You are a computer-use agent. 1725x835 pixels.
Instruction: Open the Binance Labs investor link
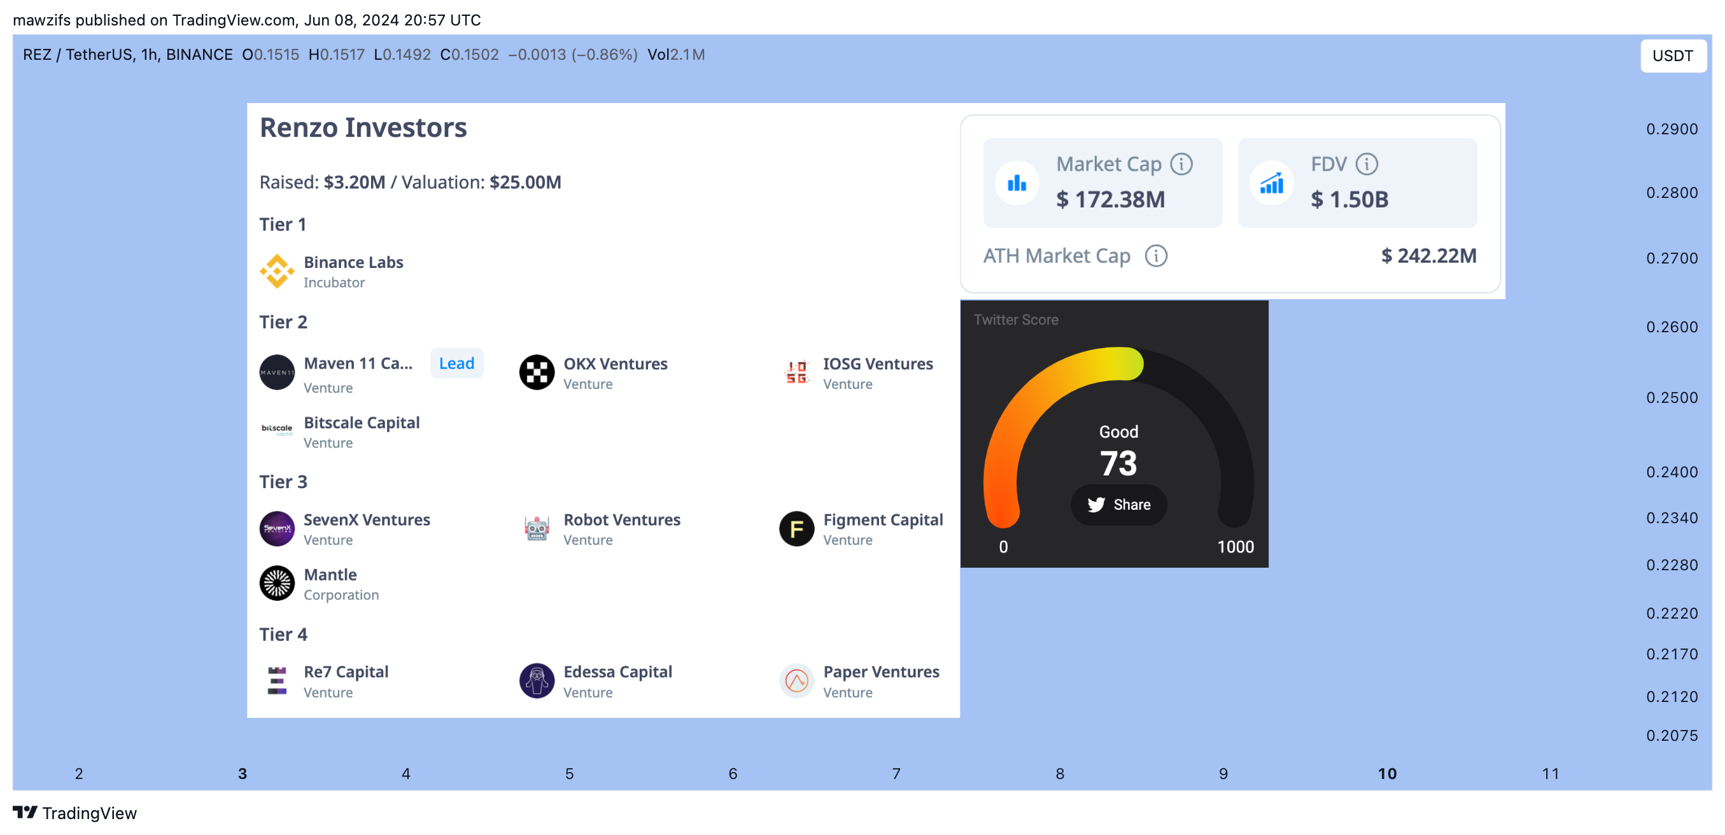(353, 262)
